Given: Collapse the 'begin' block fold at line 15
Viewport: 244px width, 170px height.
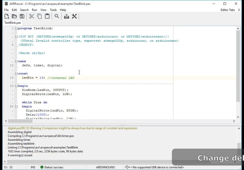Looking at the screenshot, I should point(17,86).
